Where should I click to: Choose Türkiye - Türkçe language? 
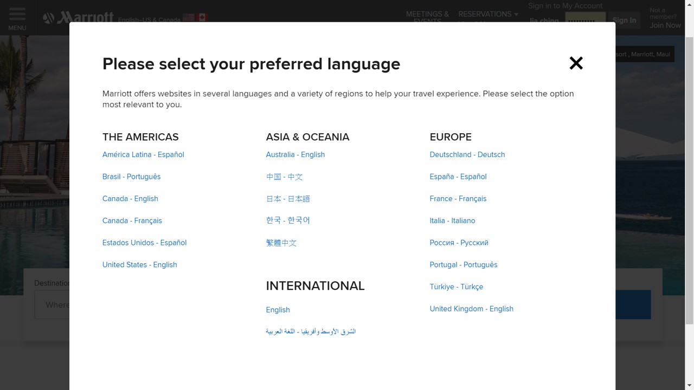pyautogui.click(x=456, y=287)
